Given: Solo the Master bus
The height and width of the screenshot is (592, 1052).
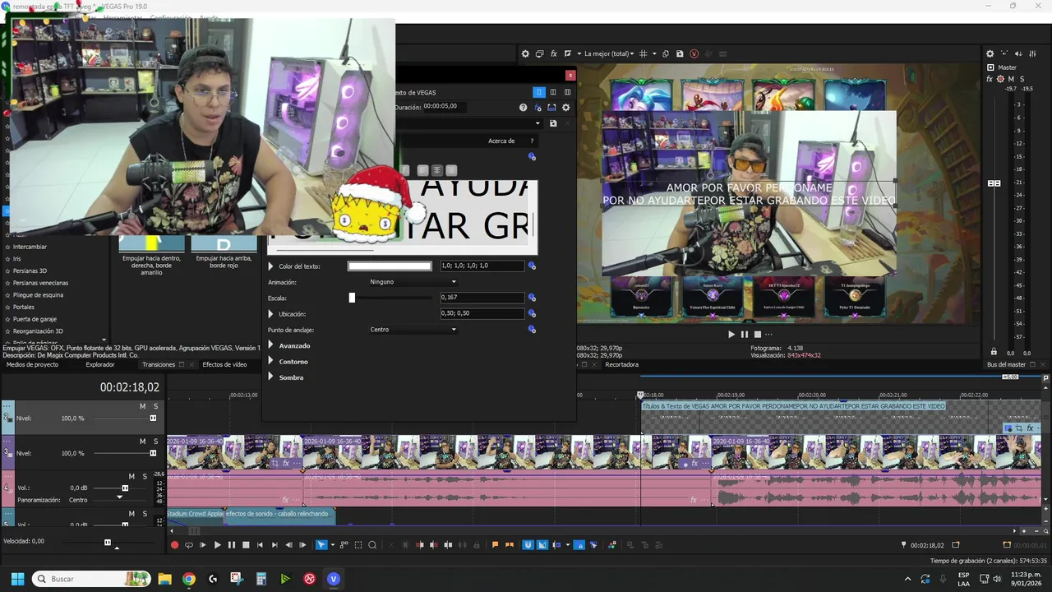Looking at the screenshot, I should (x=1022, y=79).
